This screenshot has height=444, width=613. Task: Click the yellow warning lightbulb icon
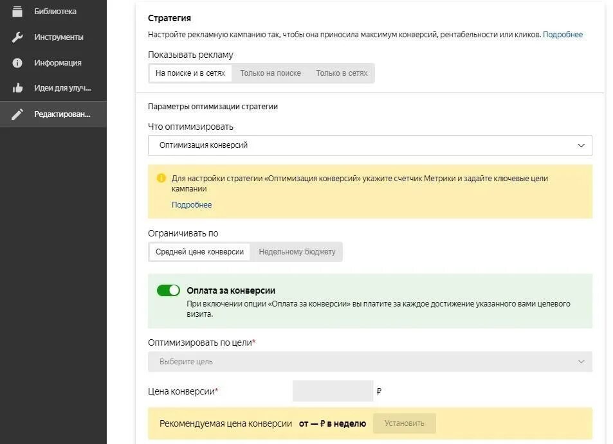161,178
